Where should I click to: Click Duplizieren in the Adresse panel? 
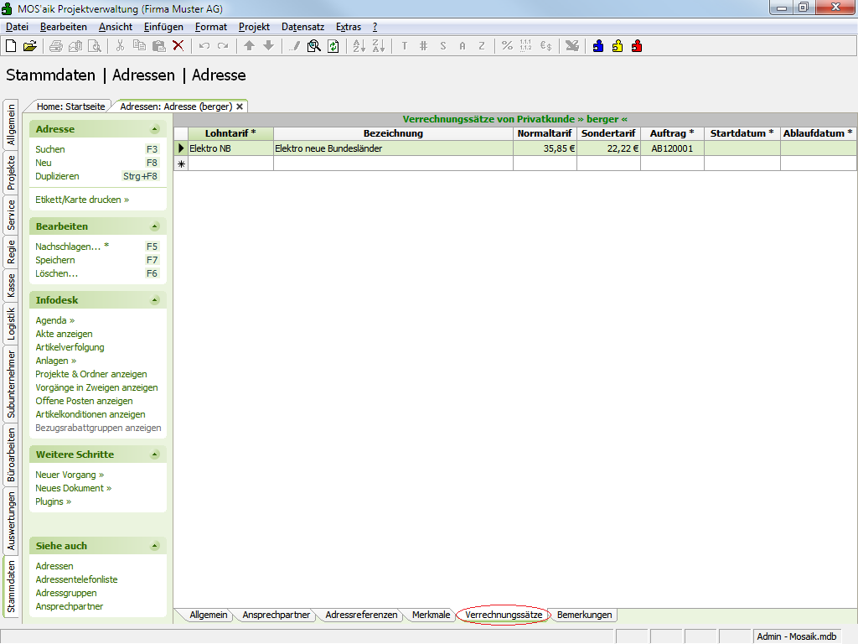pos(58,176)
